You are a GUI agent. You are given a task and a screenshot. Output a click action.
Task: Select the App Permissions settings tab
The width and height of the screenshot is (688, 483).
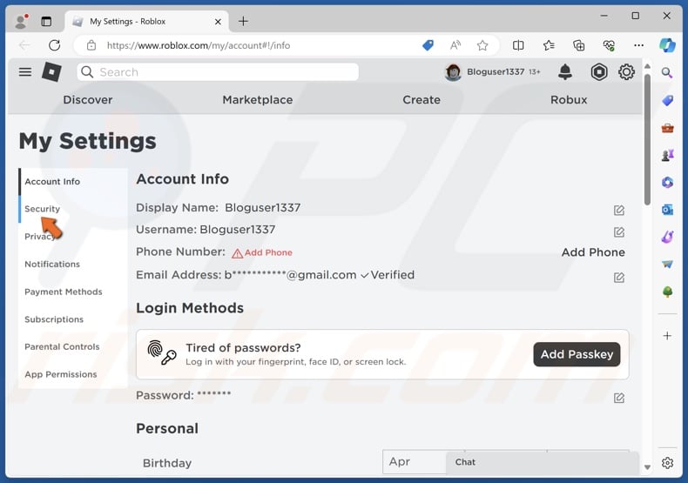[x=73, y=374]
